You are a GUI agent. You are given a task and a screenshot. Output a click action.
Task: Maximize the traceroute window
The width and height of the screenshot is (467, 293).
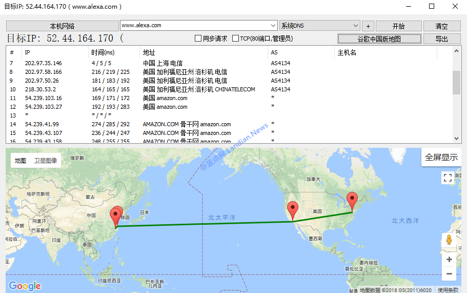coord(432,6)
